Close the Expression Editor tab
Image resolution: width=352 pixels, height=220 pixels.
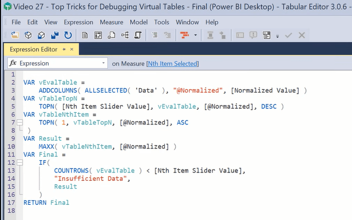[x=72, y=49]
